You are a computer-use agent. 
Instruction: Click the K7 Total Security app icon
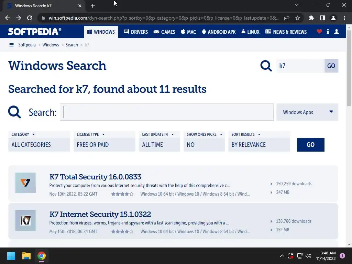[x=25, y=183]
